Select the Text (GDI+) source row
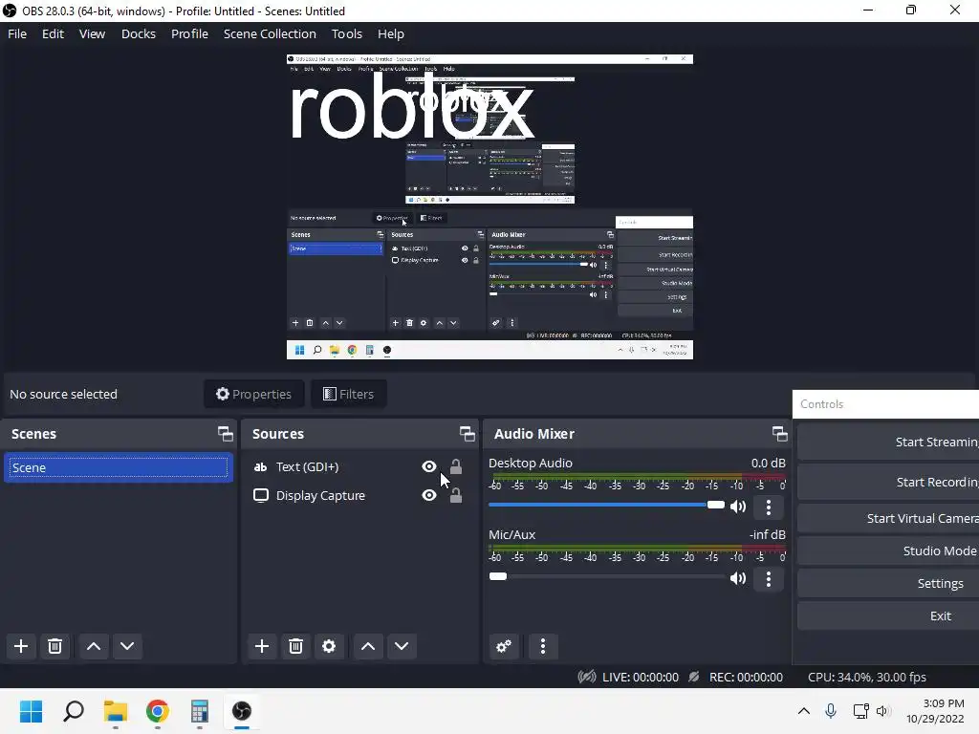The height and width of the screenshot is (734, 979). click(359, 466)
